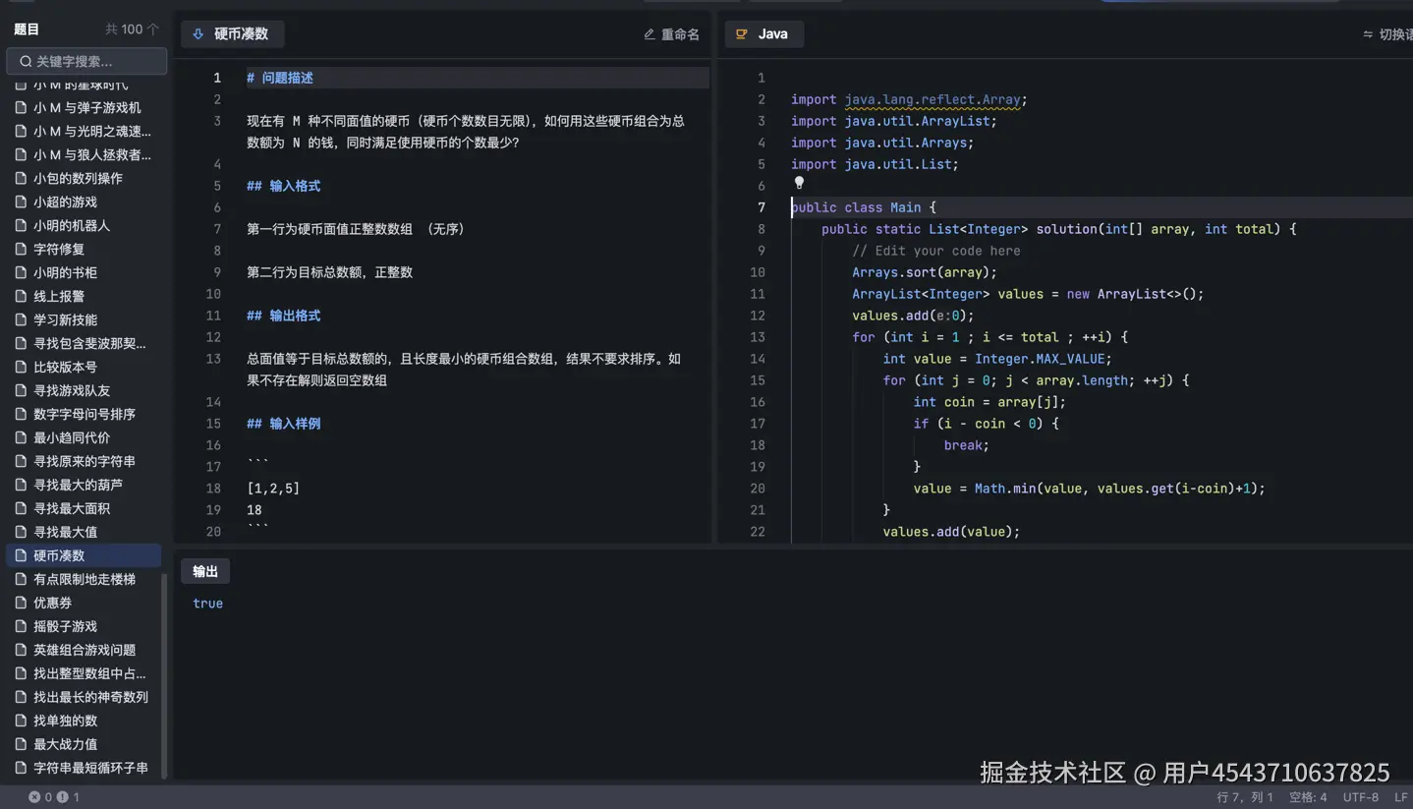
Task: Click the pencil icon next to 重命名
Action: [648, 32]
